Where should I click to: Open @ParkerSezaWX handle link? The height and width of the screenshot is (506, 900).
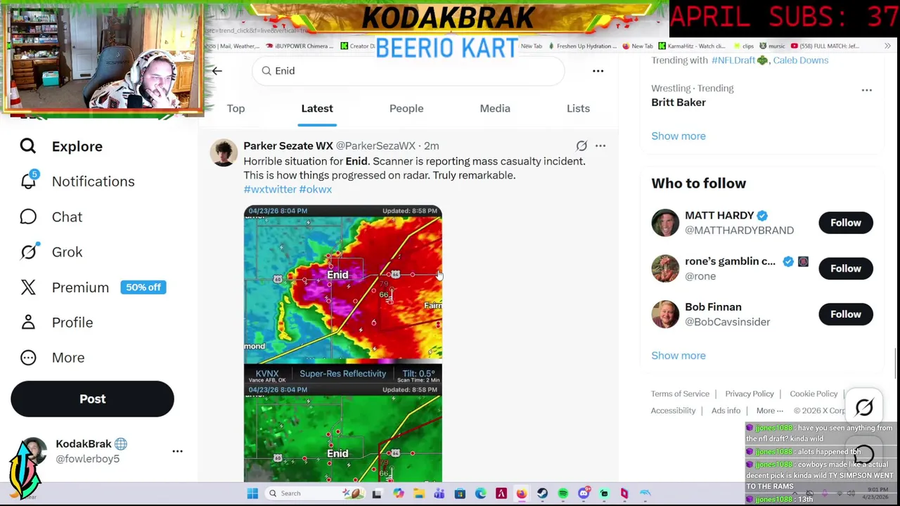pyautogui.click(x=375, y=145)
